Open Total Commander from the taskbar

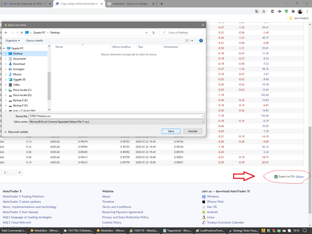(x=13, y=231)
